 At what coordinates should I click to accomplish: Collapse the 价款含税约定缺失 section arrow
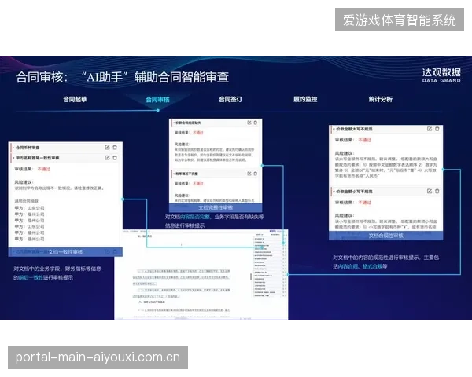(x=174, y=123)
